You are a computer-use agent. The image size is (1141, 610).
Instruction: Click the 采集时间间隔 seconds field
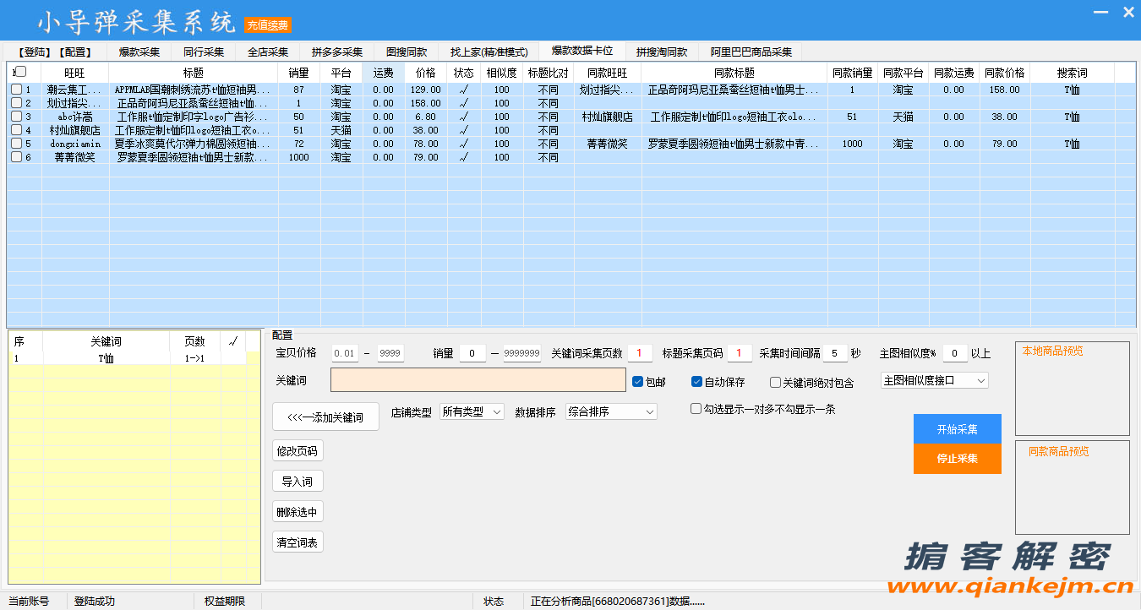click(x=835, y=353)
